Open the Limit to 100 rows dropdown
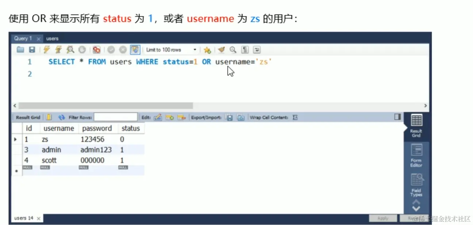The height and width of the screenshot is (225, 473). click(171, 50)
